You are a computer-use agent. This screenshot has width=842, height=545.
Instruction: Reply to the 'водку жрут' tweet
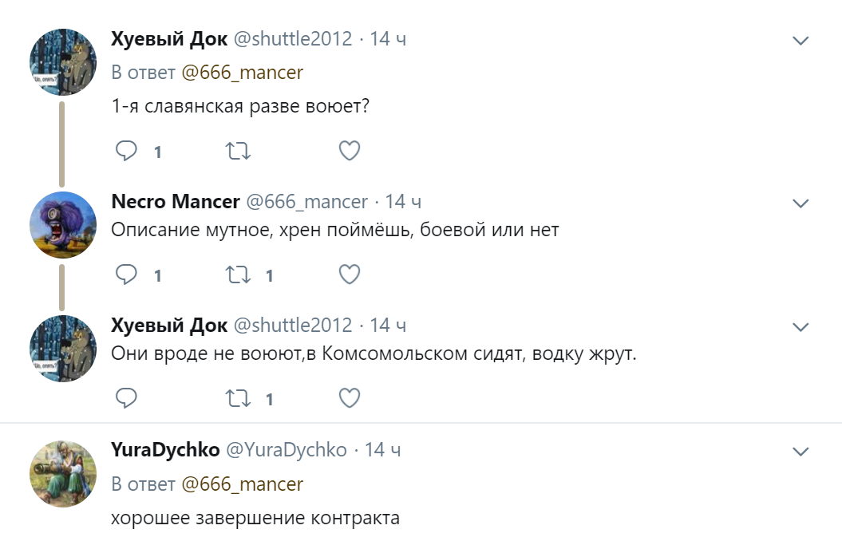point(127,398)
